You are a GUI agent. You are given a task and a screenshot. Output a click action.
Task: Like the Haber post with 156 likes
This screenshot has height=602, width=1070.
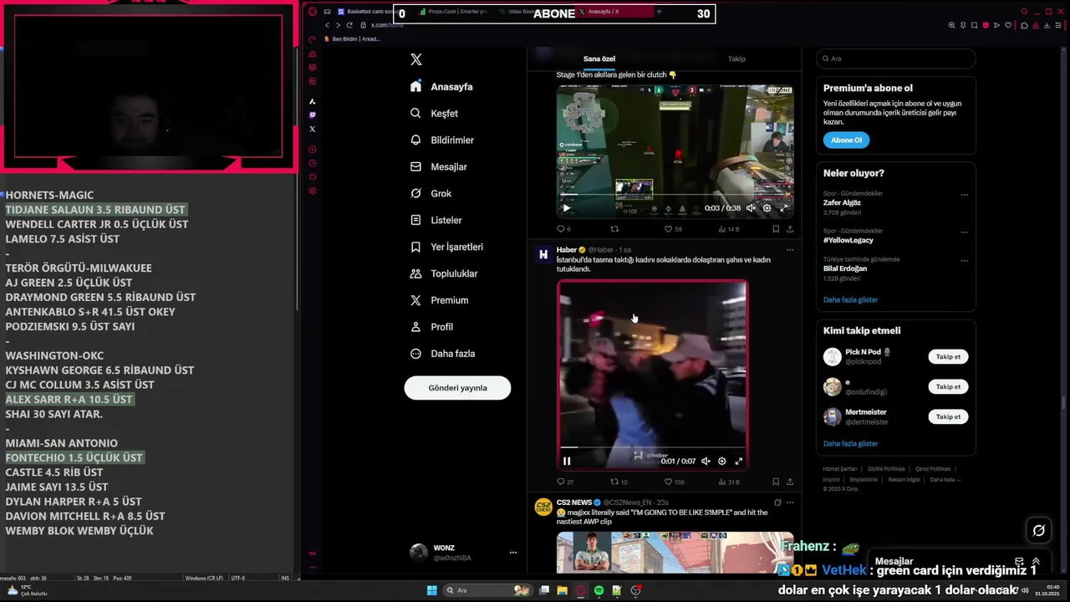point(674,482)
